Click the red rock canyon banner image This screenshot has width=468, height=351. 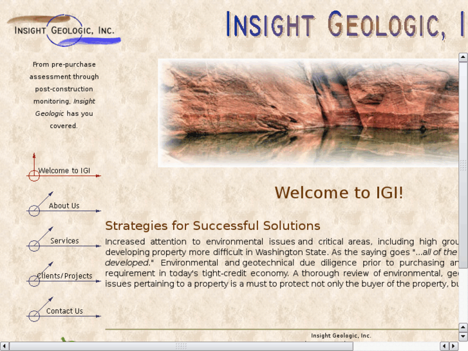pyautogui.click(x=308, y=113)
